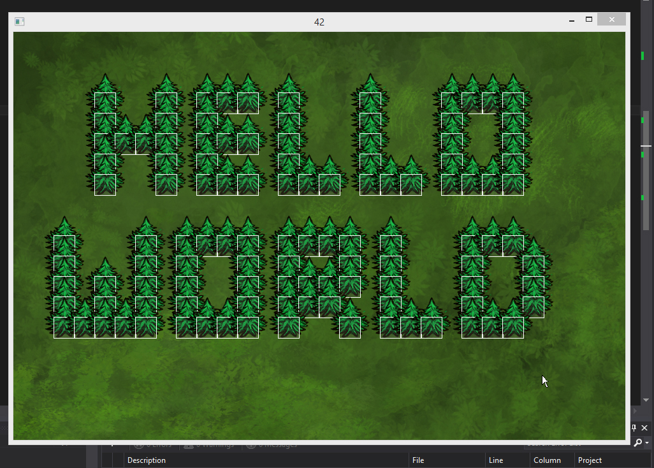Click the Project column header
This screenshot has width=654, height=468.
coord(590,460)
